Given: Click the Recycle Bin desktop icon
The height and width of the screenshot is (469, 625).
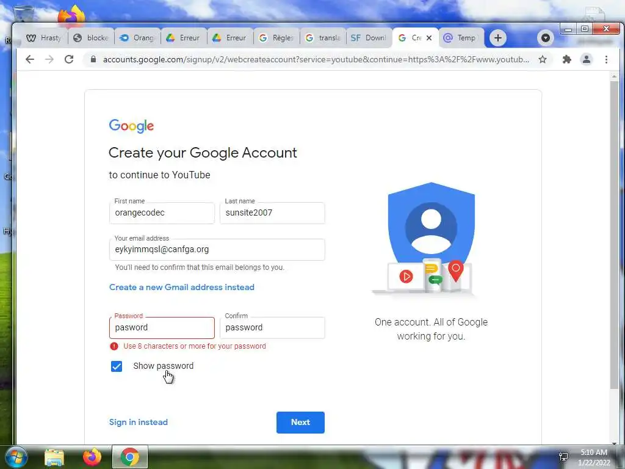Looking at the screenshot, I should click(24, 13).
